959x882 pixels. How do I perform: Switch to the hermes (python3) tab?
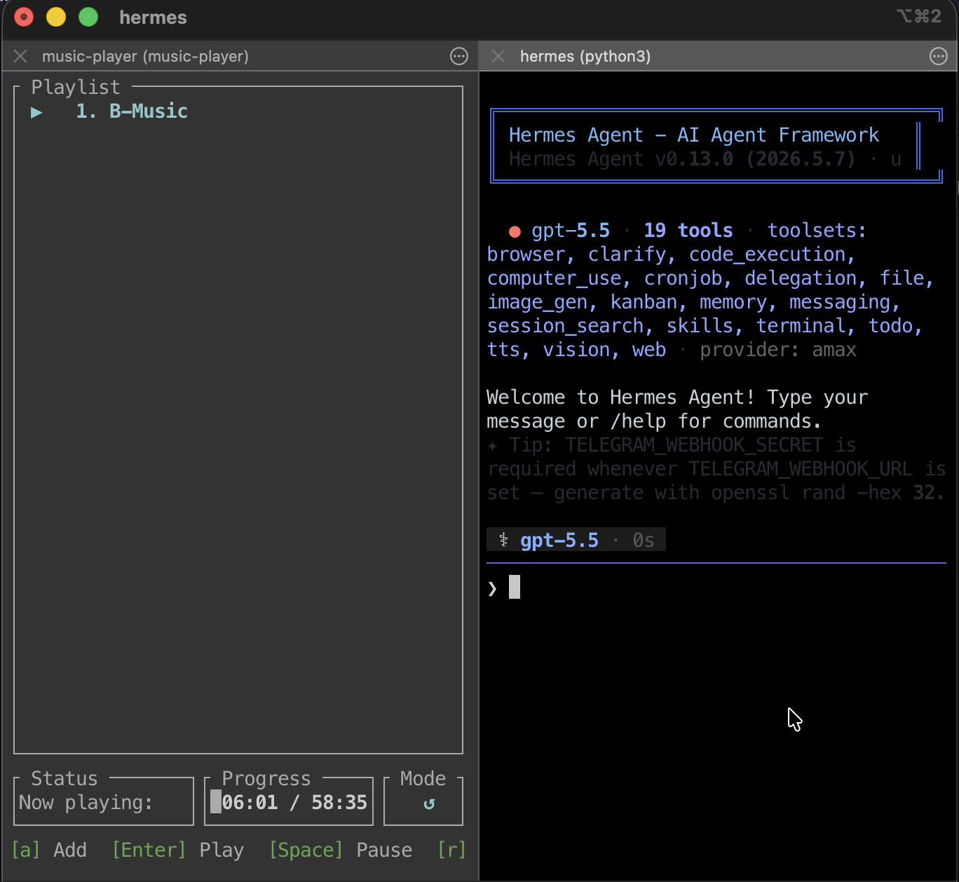pos(585,56)
